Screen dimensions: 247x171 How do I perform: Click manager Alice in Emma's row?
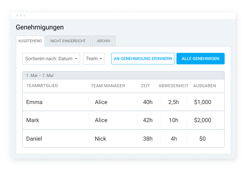click(x=101, y=102)
